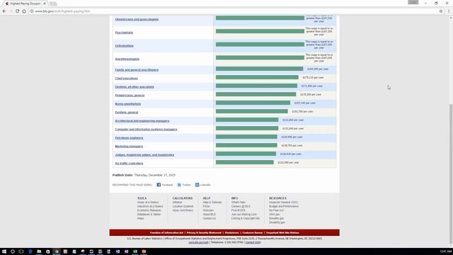Bookmark this page with the star icon
Viewport: 453px width, 255px height.
click(441, 11)
